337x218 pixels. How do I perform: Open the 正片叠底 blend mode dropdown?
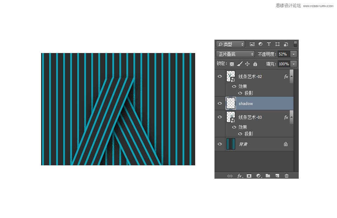click(235, 54)
